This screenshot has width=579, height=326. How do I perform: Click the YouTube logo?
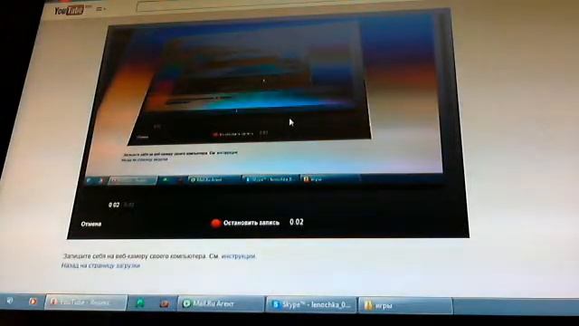(x=69, y=10)
